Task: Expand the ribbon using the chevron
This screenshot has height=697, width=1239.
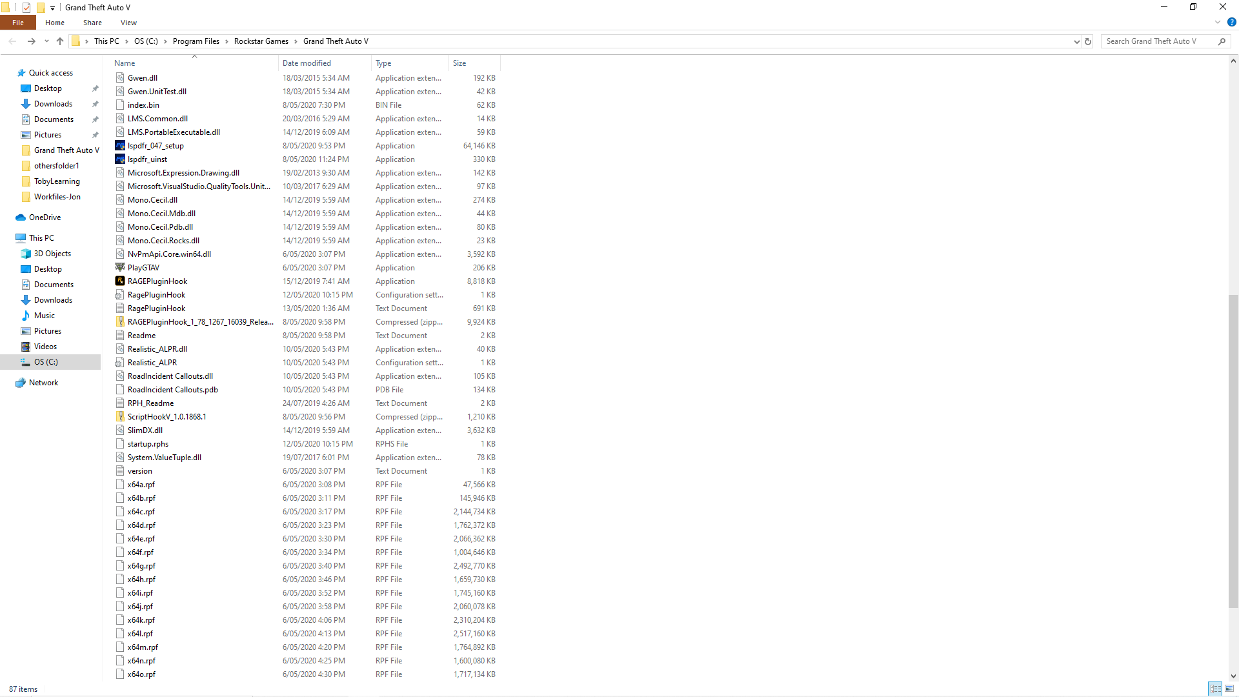Action: [1218, 22]
